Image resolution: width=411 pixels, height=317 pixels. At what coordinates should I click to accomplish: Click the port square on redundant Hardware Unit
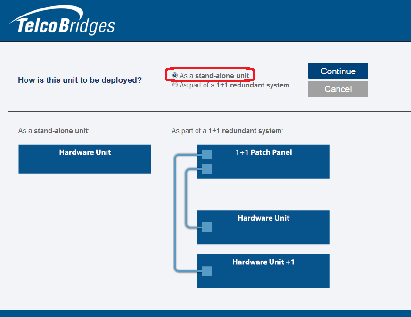coord(207,227)
